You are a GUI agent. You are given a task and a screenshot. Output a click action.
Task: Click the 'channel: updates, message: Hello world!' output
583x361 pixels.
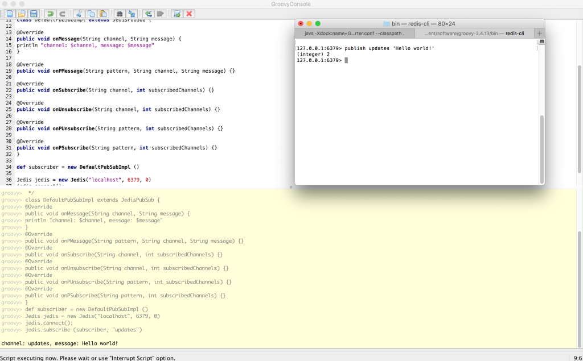(59, 343)
